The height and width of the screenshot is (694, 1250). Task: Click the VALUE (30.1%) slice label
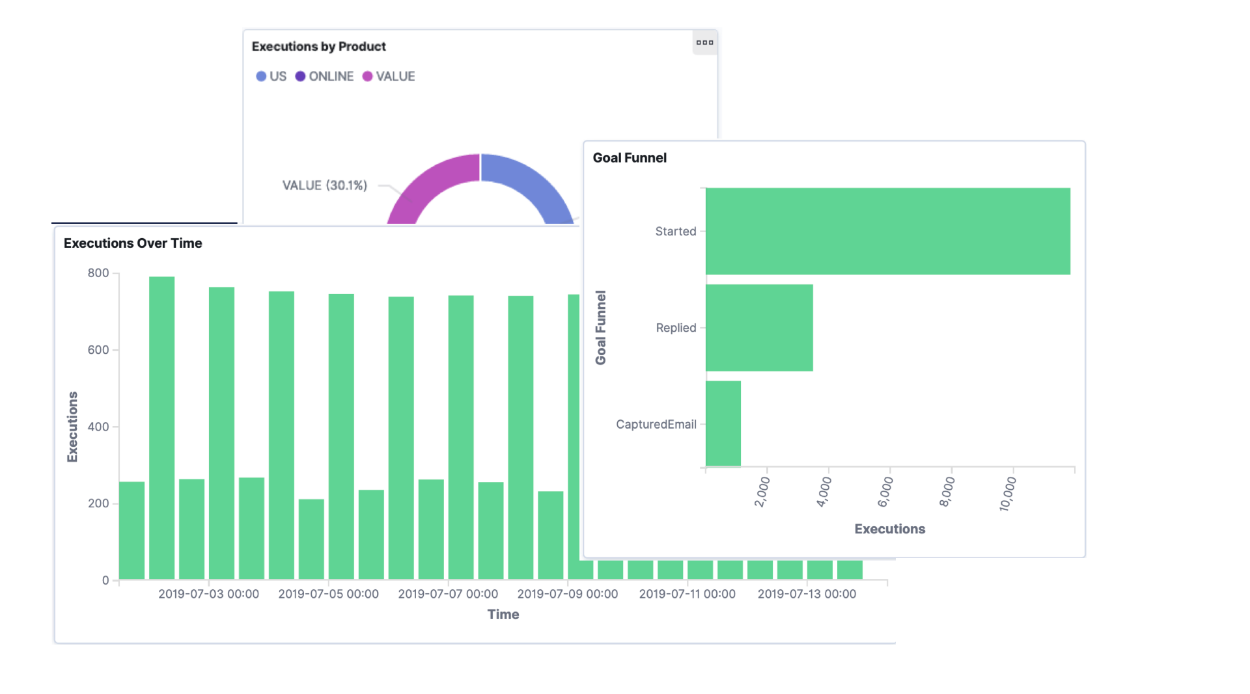[324, 185]
